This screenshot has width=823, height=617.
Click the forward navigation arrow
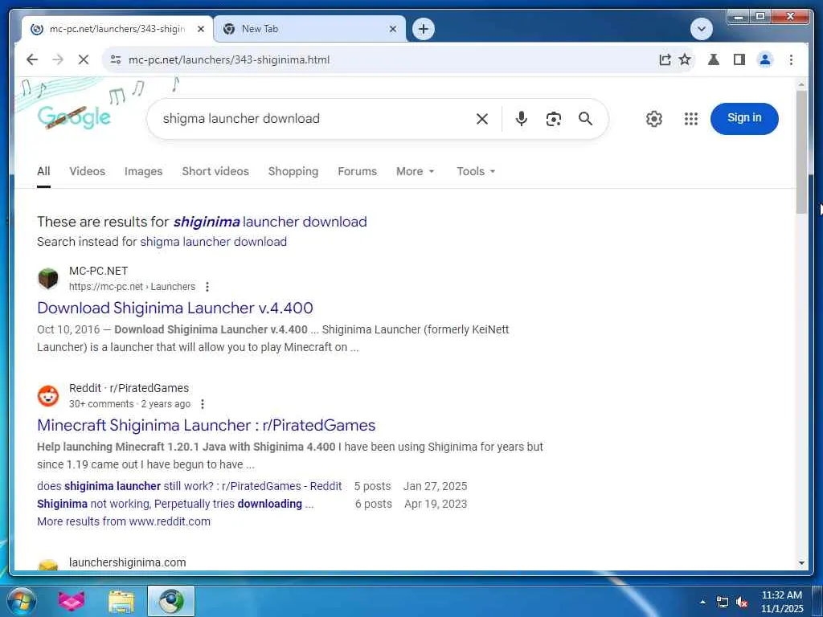click(x=58, y=59)
